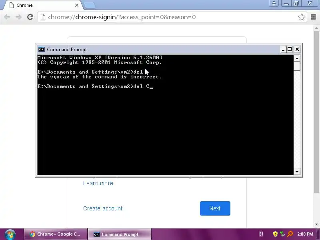
Task: Click the Chrome forward arrow
Action: click(x=18, y=17)
